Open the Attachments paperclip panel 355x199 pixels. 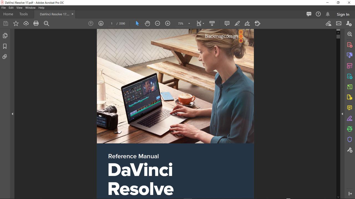[5, 57]
